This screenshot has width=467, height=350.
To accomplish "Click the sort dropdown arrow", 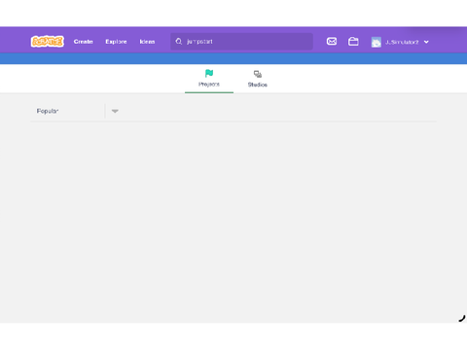I will 115,111.
